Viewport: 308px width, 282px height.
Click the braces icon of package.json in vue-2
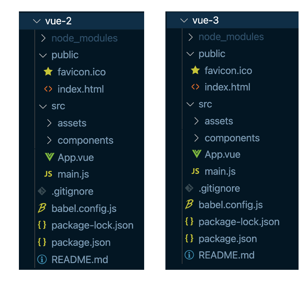[42, 242]
